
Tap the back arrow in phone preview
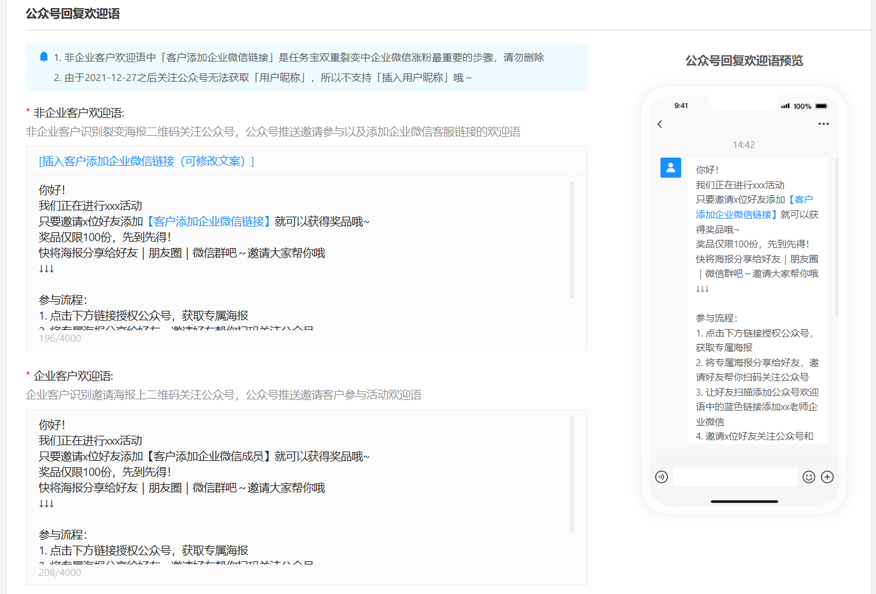point(659,124)
